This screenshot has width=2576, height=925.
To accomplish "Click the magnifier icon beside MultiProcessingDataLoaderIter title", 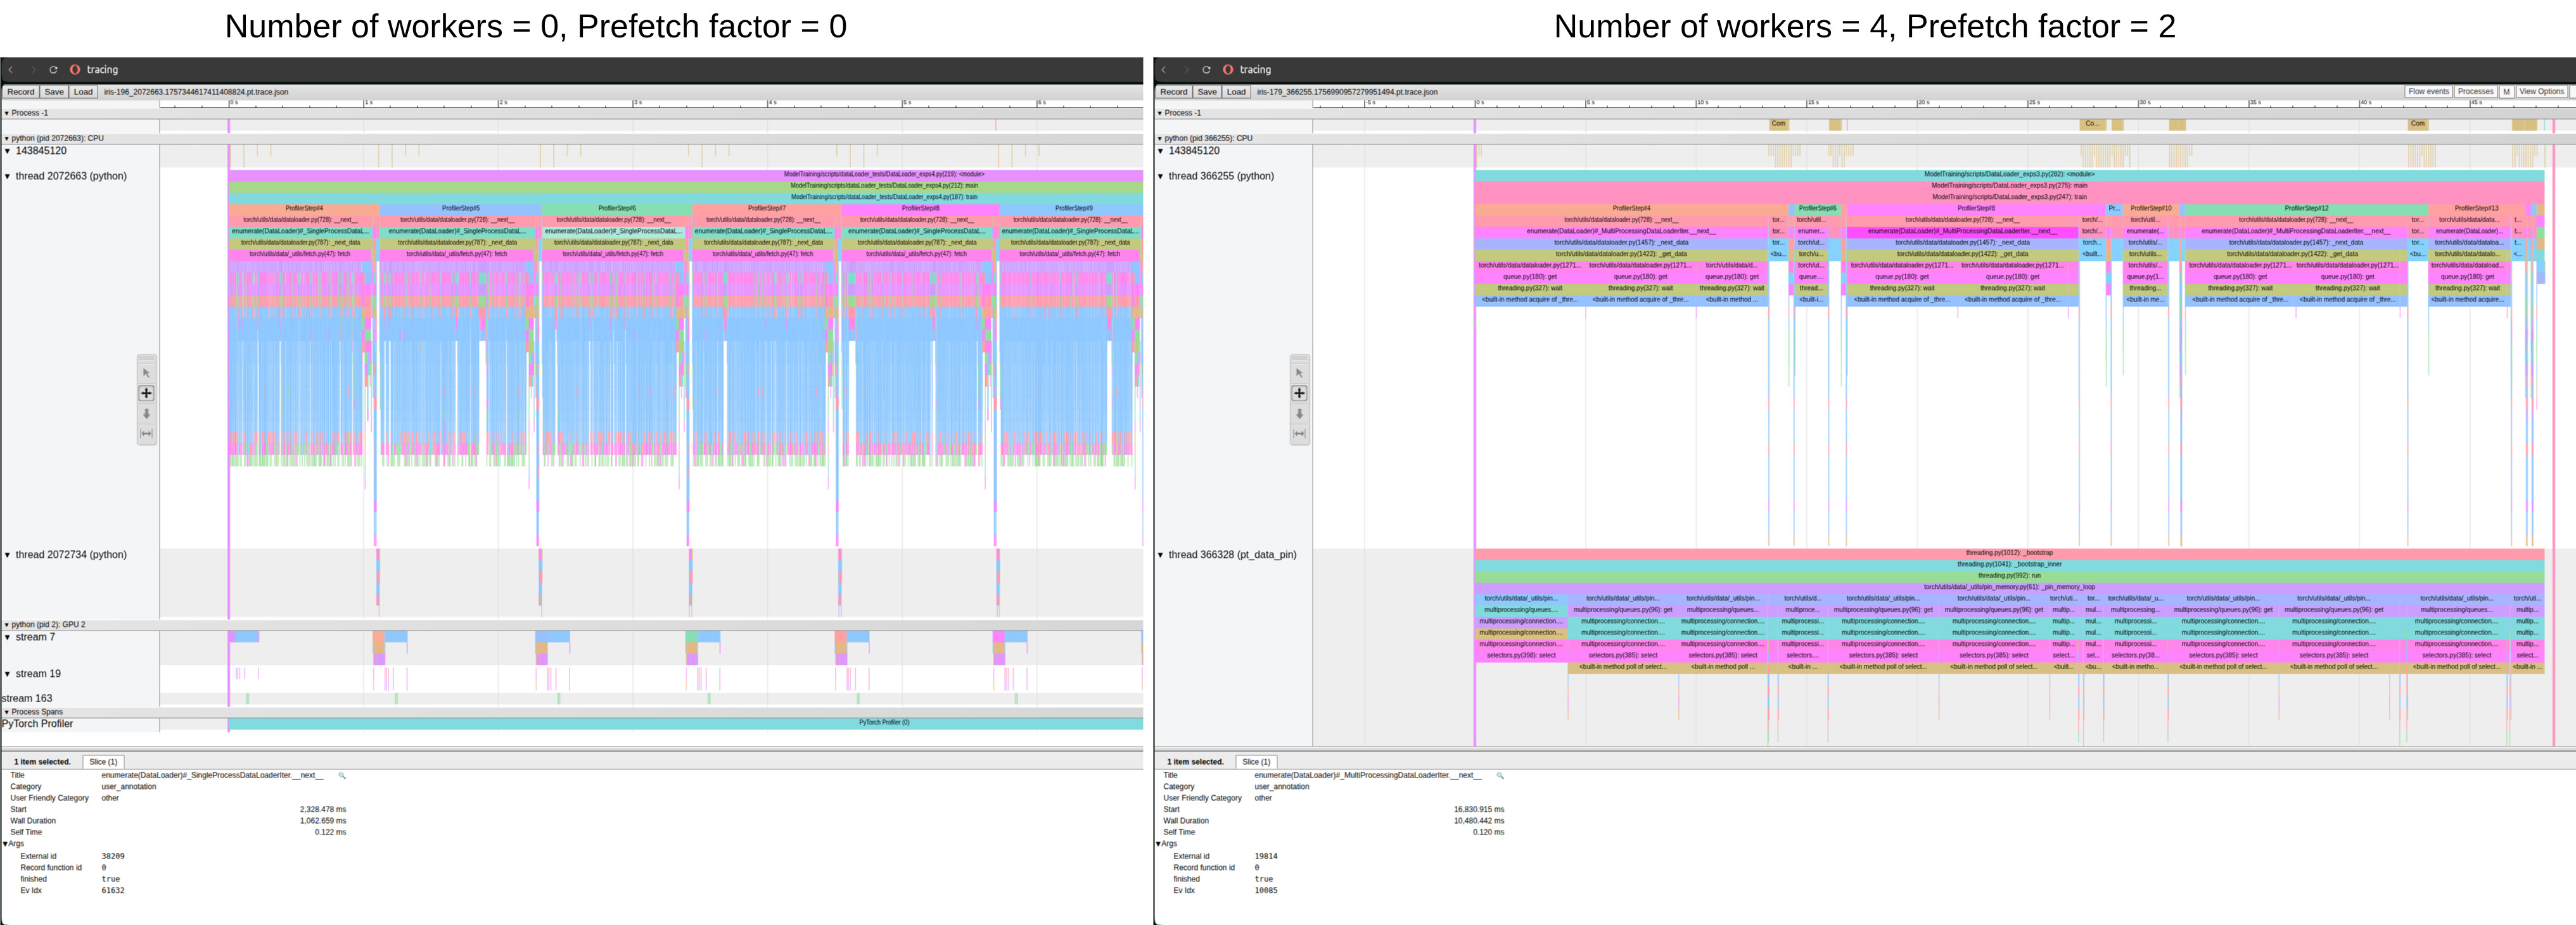I will (1499, 775).
